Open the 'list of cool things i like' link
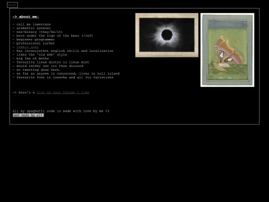Viewport: 269px width, 202px height. [x=63, y=93]
